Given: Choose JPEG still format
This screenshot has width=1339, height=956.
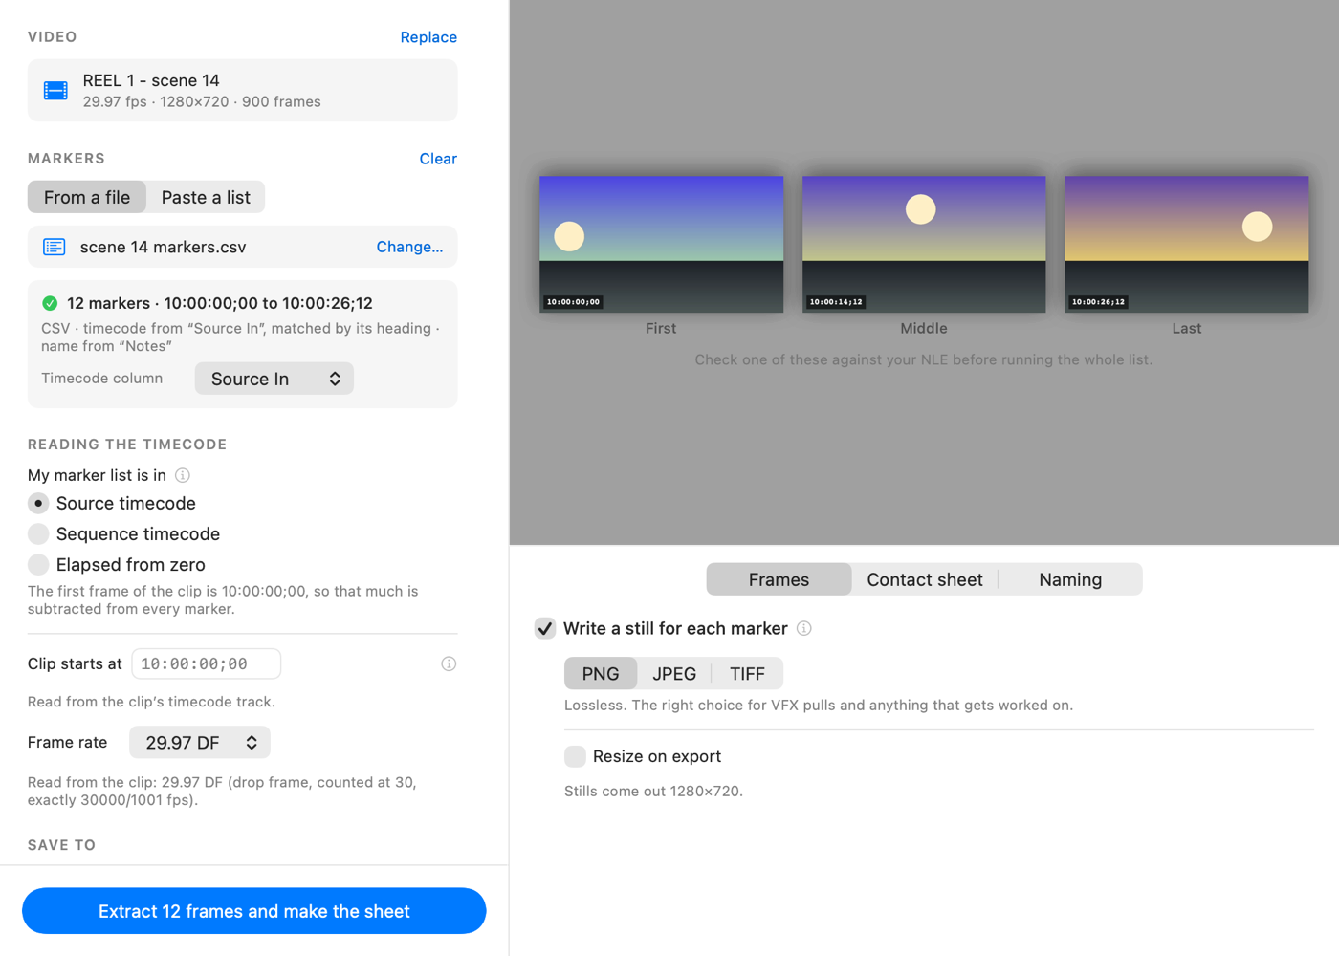Looking at the screenshot, I should (674, 674).
